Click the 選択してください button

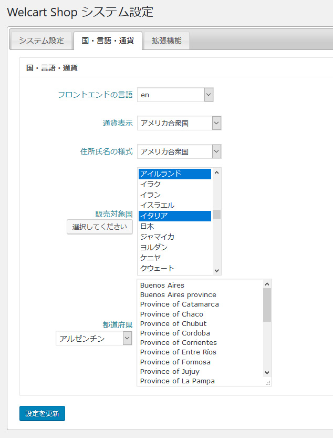pos(100,227)
